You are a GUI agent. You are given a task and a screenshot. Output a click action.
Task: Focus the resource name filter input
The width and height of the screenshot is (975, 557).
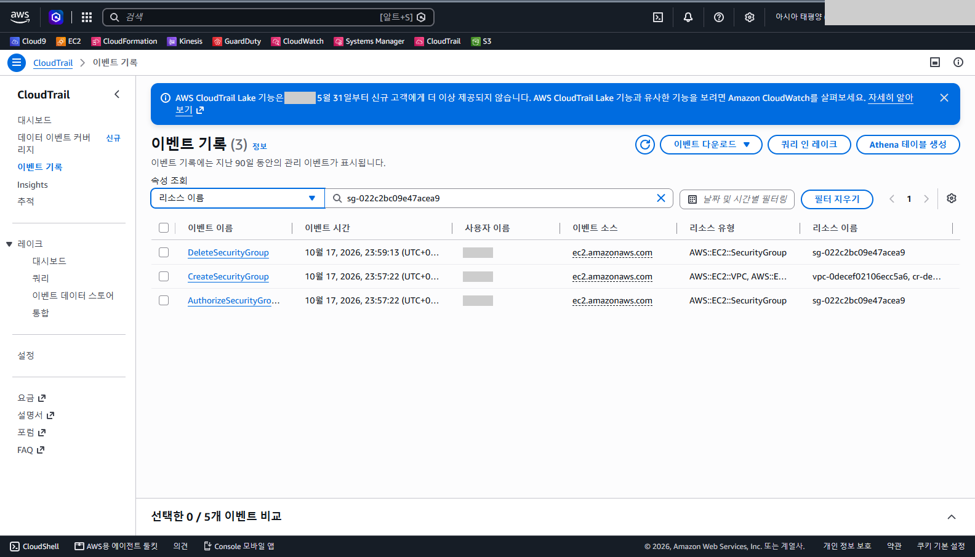click(499, 198)
